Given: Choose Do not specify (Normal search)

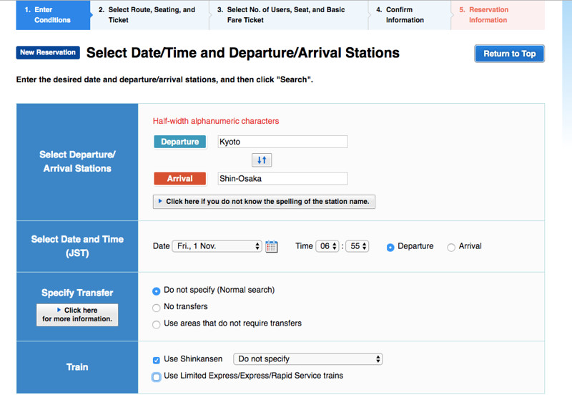Looking at the screenshot, I should pos(156,291).
